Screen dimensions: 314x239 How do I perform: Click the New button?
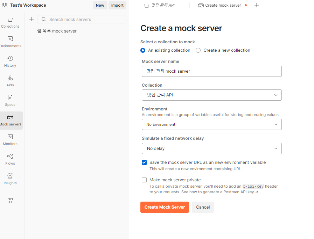coord(100,5)
